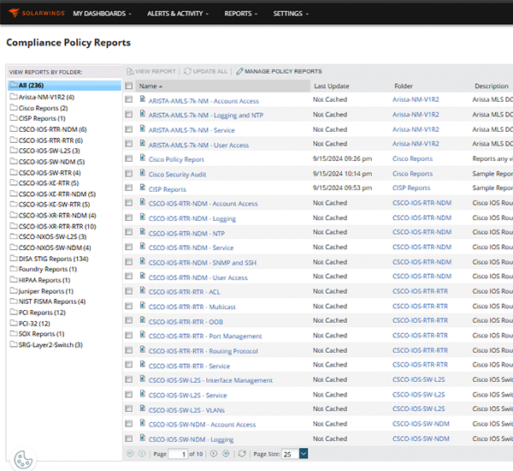Click the NIST FISMA Reports folder icon
Screen dimensions: 513x471
14,301
